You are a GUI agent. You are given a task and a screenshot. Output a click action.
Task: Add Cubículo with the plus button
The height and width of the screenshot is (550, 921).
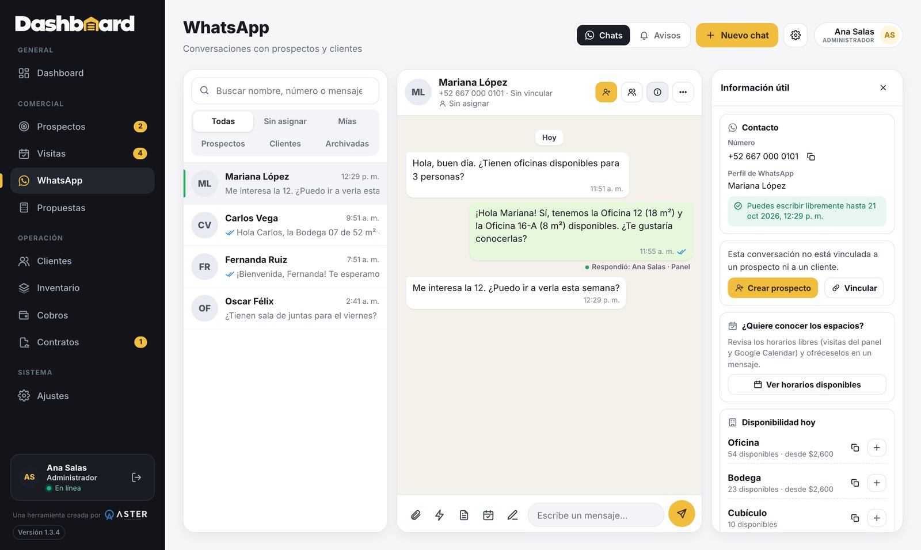877,518
